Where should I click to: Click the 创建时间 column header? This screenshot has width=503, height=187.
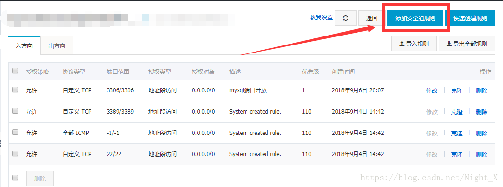point(343,72)
